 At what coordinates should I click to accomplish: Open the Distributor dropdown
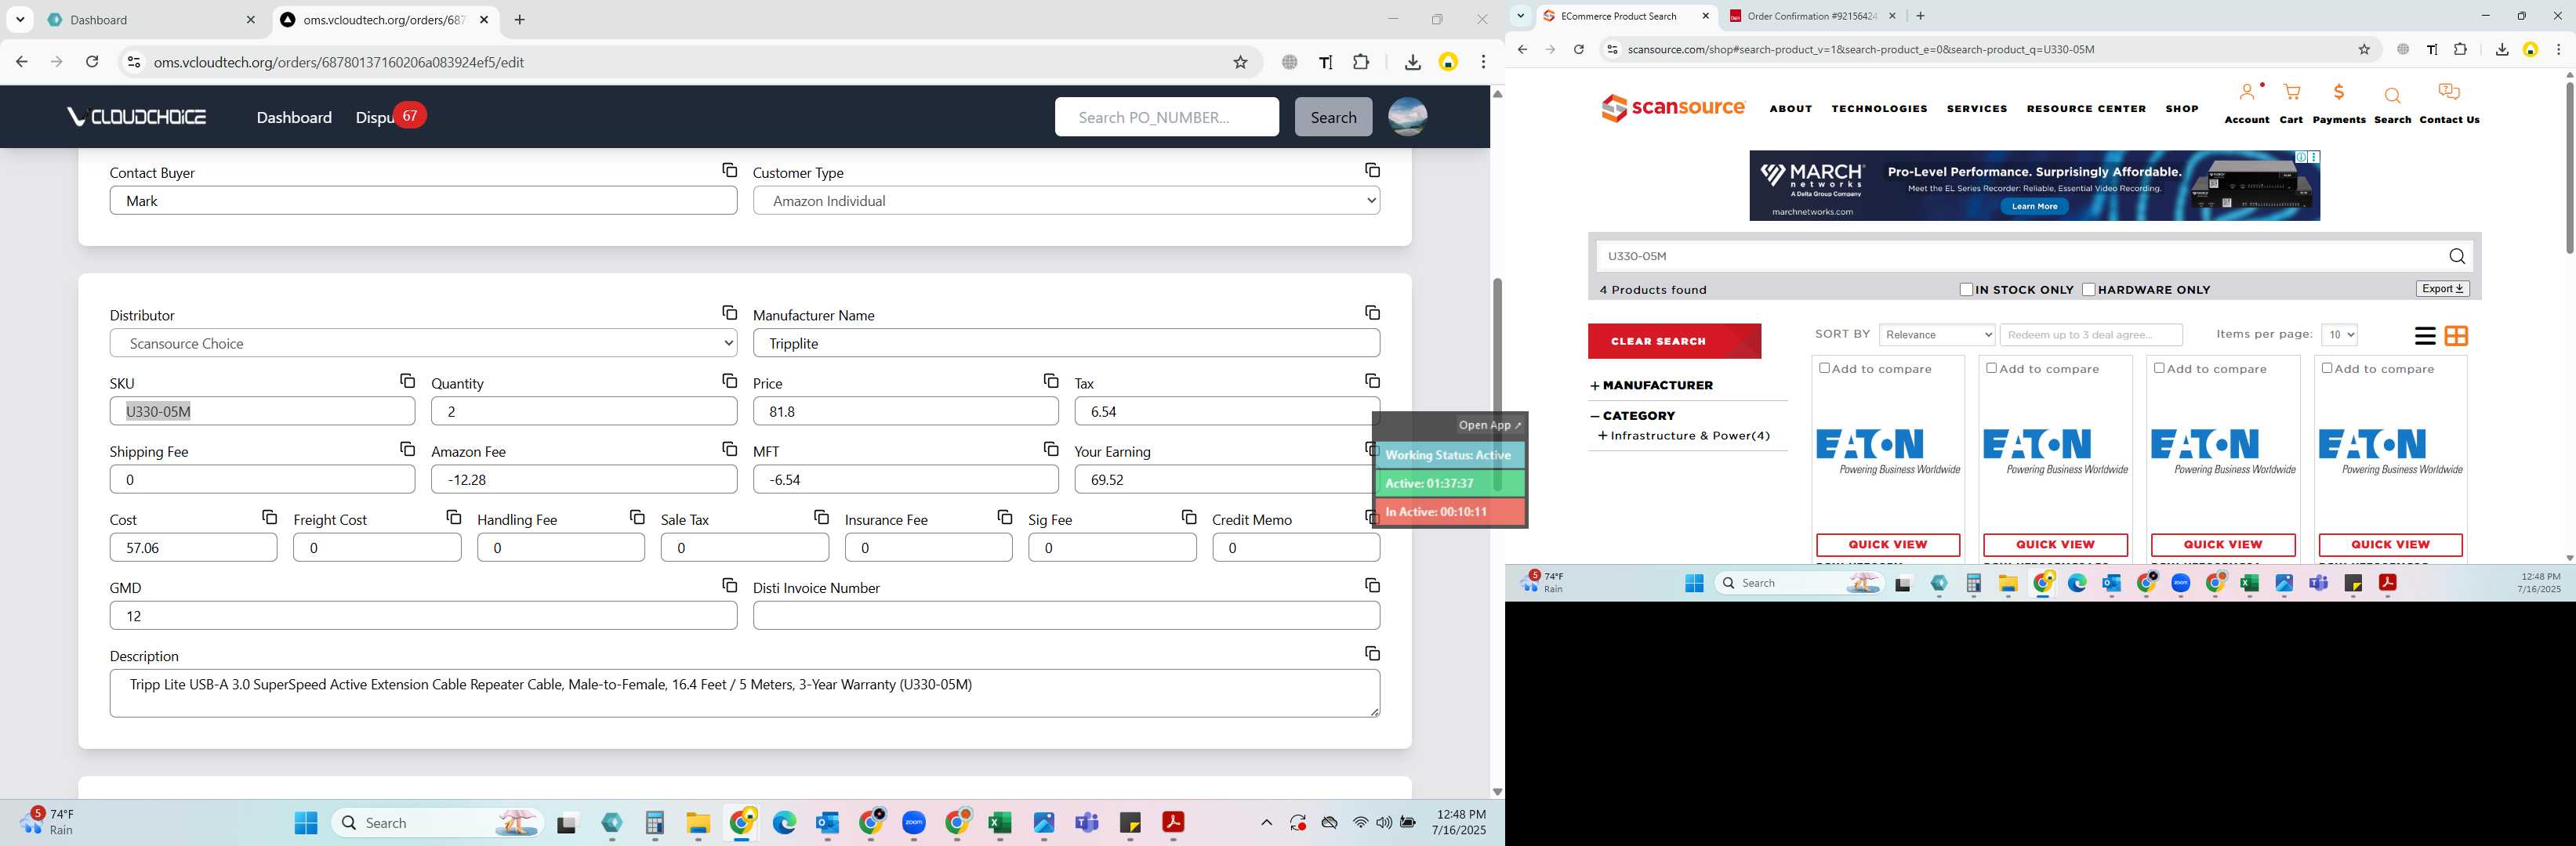423,342
